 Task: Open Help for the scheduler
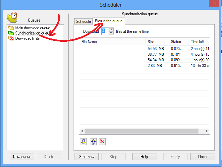(x=144, y=156)
